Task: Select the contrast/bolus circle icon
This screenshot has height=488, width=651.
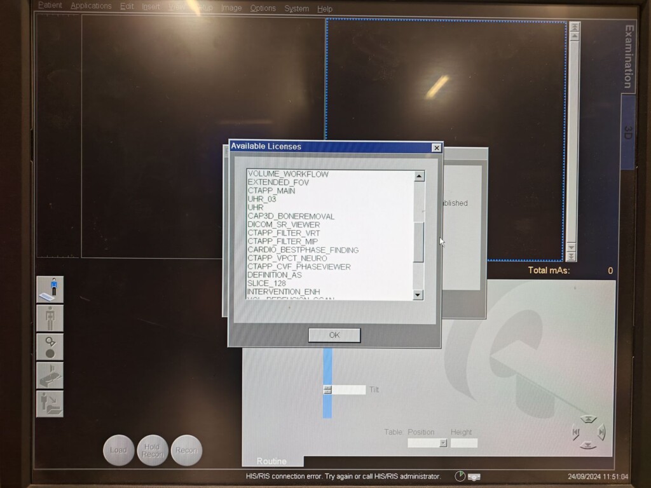Action: 50,346
